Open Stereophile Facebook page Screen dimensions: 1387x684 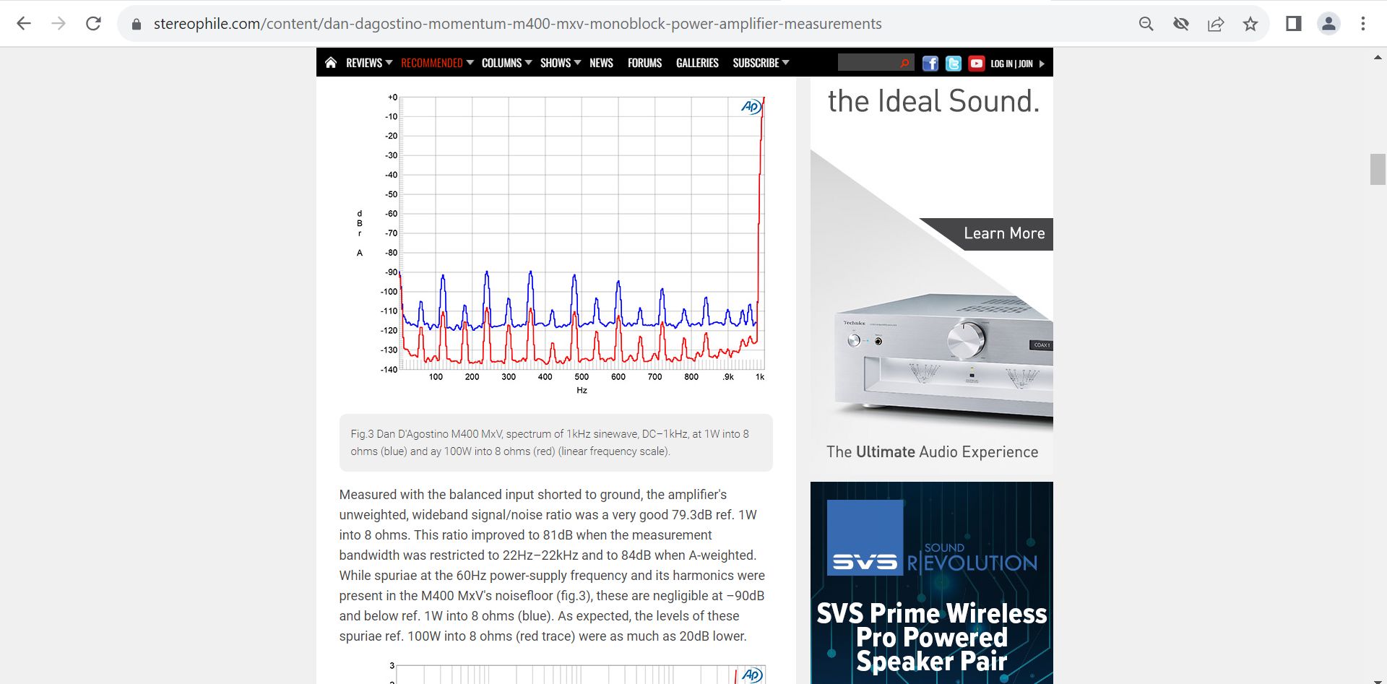click(x=930, y=64)
